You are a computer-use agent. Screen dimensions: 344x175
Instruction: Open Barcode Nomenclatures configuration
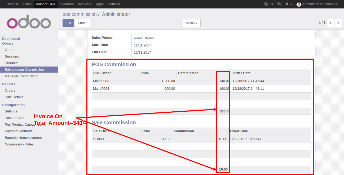pos(23,138)
